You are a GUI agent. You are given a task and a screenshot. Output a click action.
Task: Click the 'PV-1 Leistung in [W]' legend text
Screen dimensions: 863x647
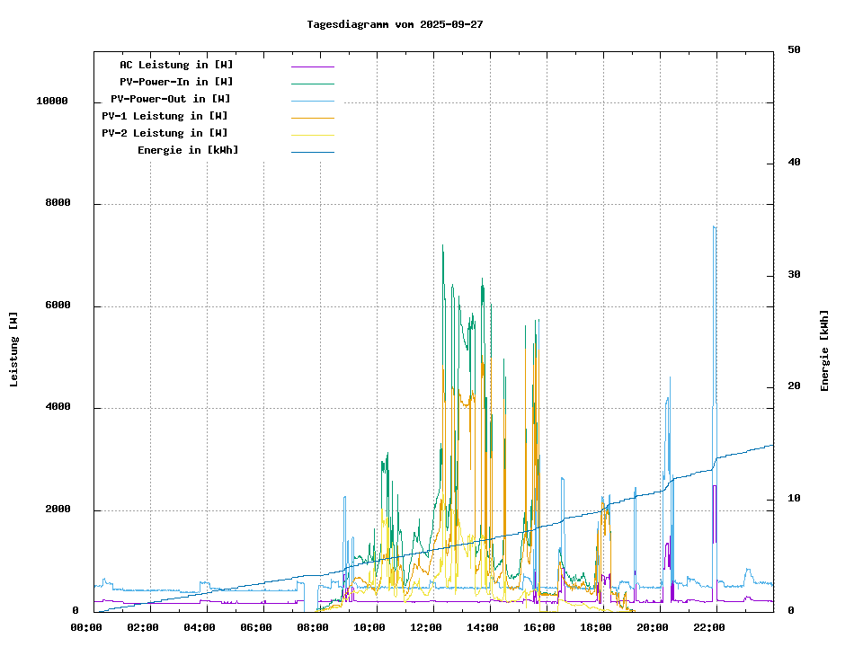tap(165, 116)
